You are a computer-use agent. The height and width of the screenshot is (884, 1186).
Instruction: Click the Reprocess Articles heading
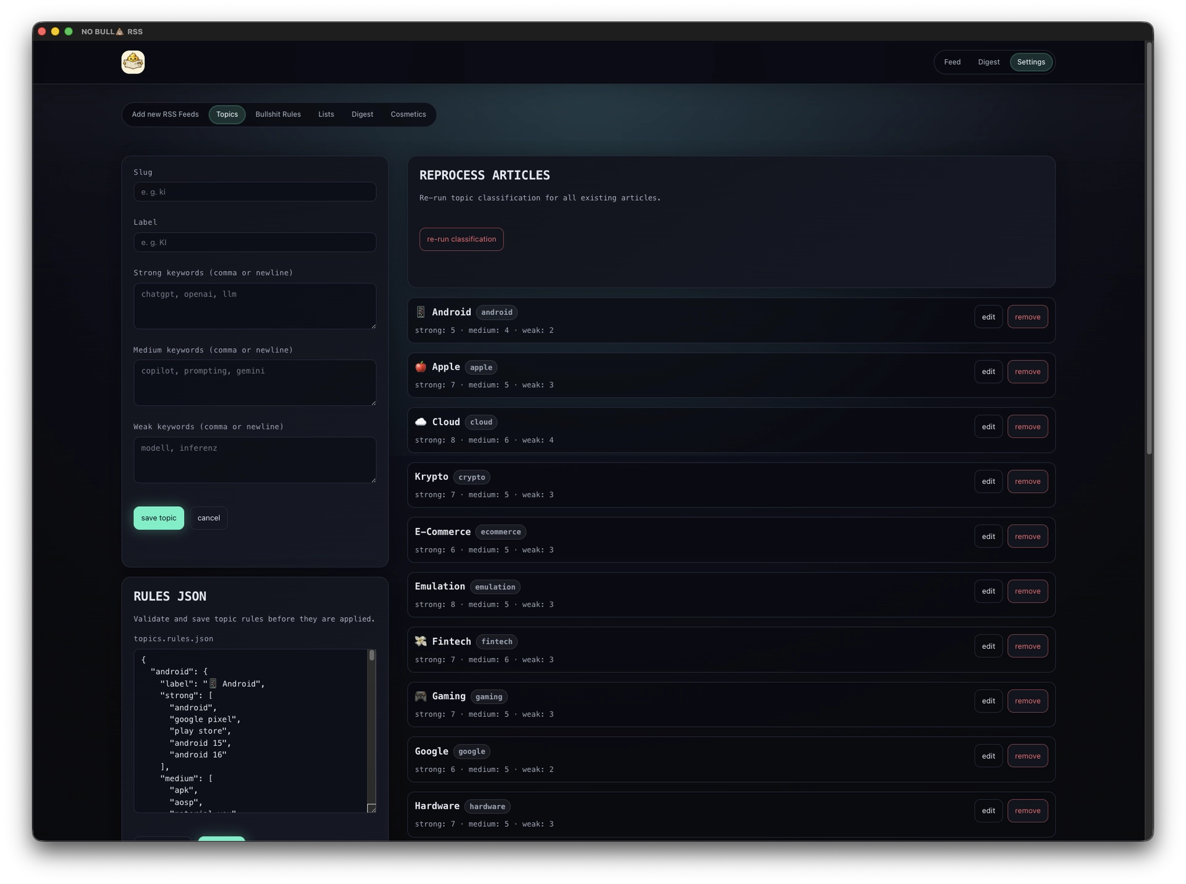click(484, 175)
